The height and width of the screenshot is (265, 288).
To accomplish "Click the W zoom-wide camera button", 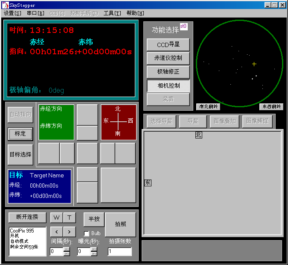I will pyautogui.click(x=56, y=218).
